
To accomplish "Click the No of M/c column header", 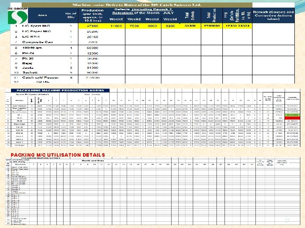I will pos(71,15).
